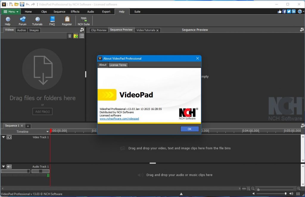
Task: Click the red playhead marker on the timeline
Action: coord(51,131)
